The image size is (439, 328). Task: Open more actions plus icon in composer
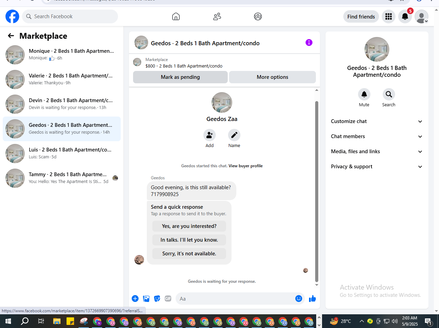tap(135, 299)
